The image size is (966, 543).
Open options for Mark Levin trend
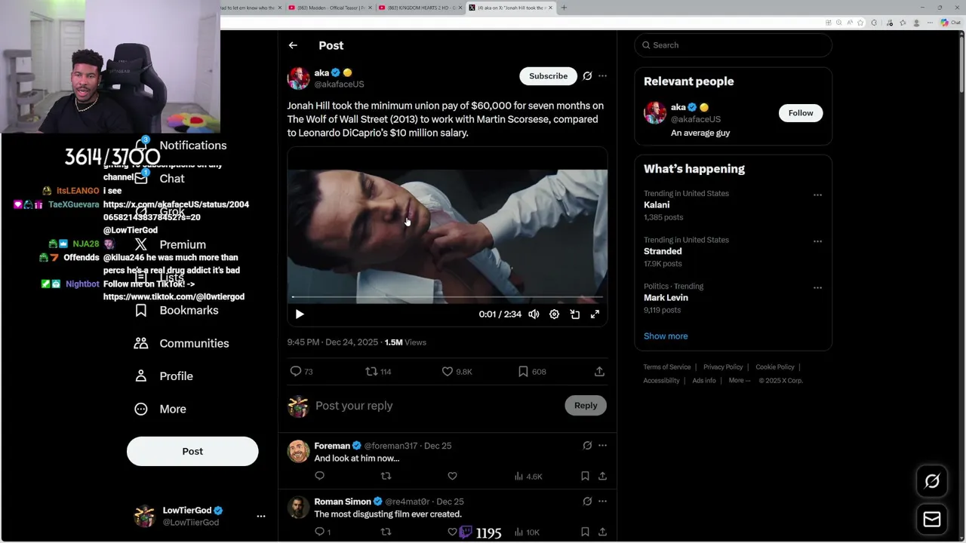click(x=817, y=287)
